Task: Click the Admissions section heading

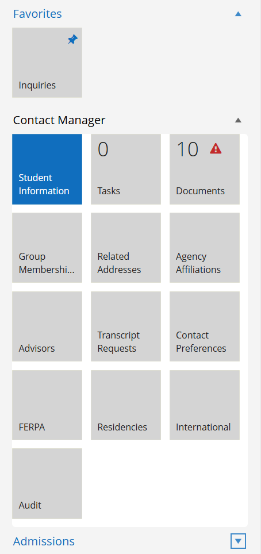Action: point(44,541)
